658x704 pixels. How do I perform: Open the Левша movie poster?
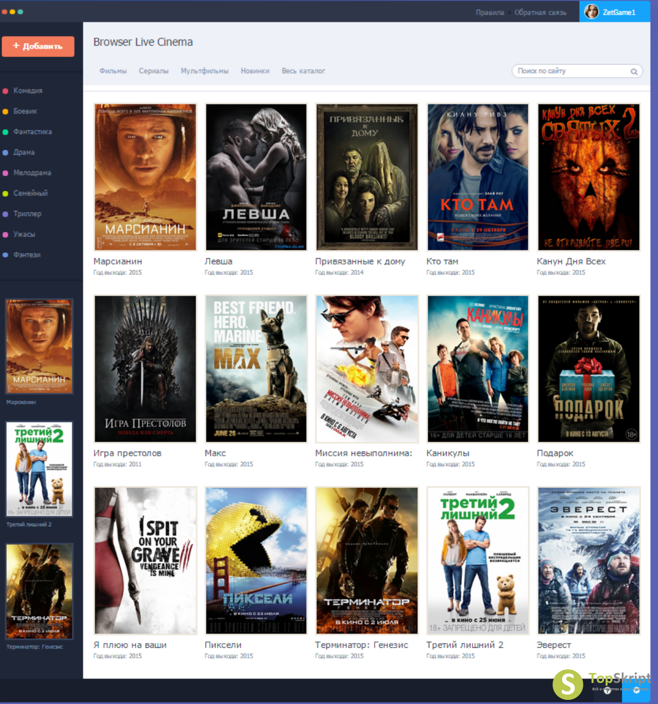click(x=256, y=177)
